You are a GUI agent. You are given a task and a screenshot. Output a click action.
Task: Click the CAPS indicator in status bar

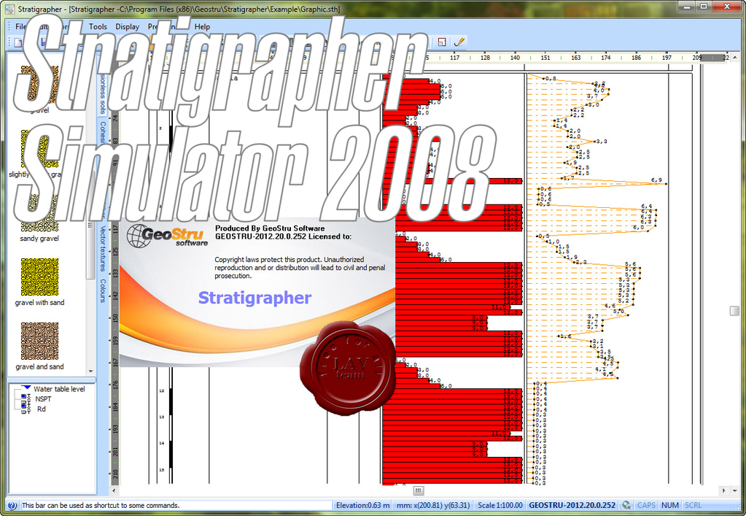coord(646,505)
